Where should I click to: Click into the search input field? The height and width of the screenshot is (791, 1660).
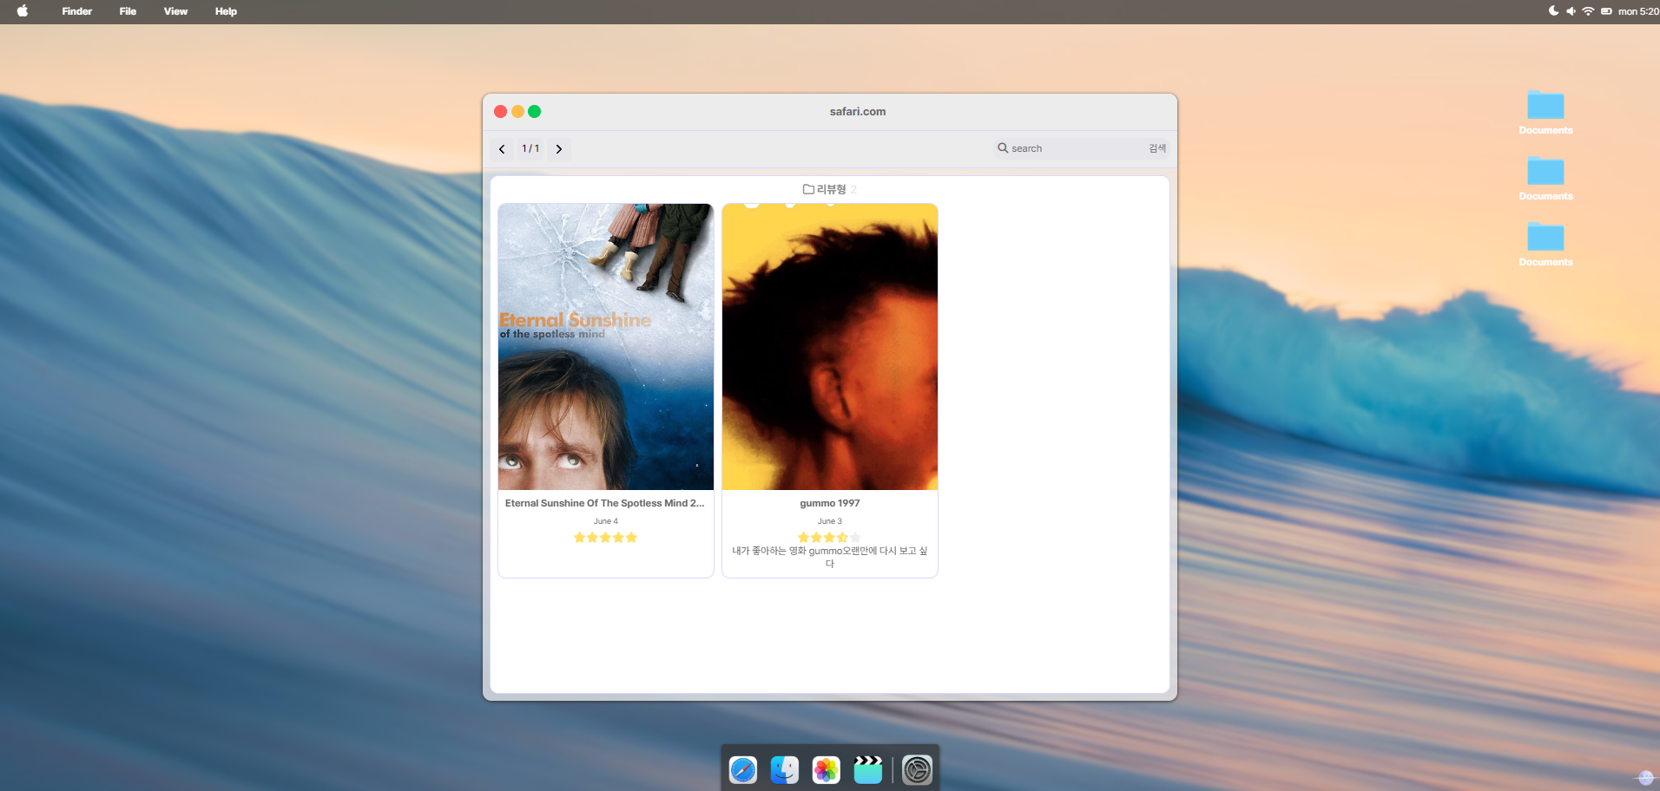coord(1077,148)
